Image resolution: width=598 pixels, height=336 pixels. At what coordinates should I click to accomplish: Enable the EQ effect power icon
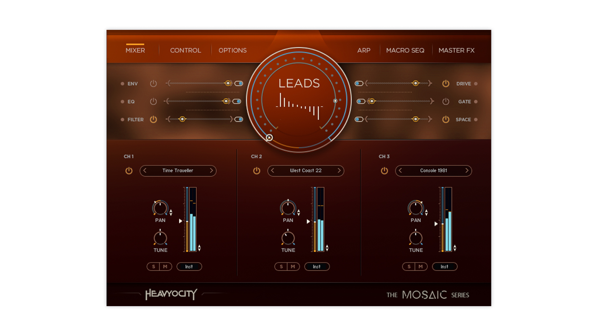click(x=153, y=101)
